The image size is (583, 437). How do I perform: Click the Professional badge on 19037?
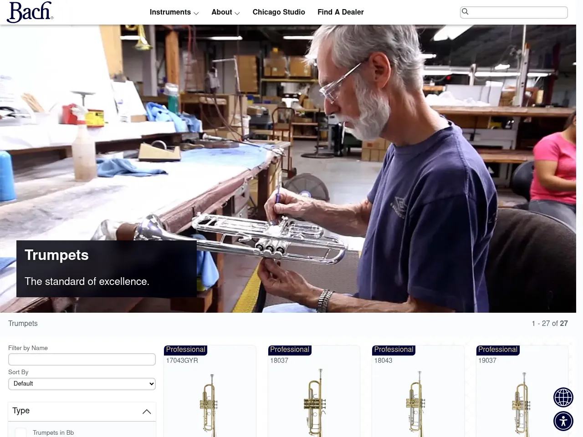click(x=497, y=350)
